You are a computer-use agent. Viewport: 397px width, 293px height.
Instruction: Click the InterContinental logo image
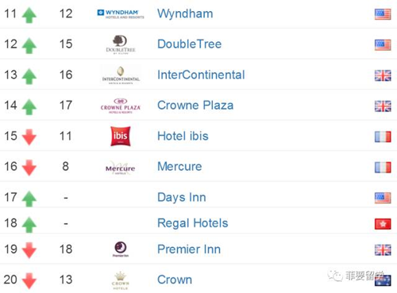coord(121,75)
